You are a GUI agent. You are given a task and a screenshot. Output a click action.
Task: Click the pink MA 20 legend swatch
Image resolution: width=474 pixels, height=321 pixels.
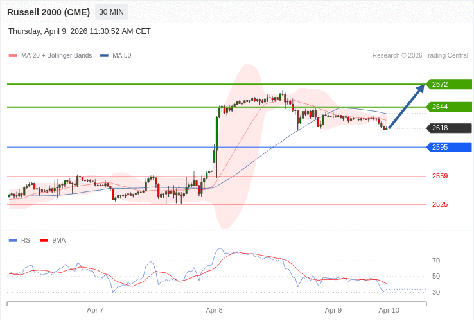click(x=13, y=56)
